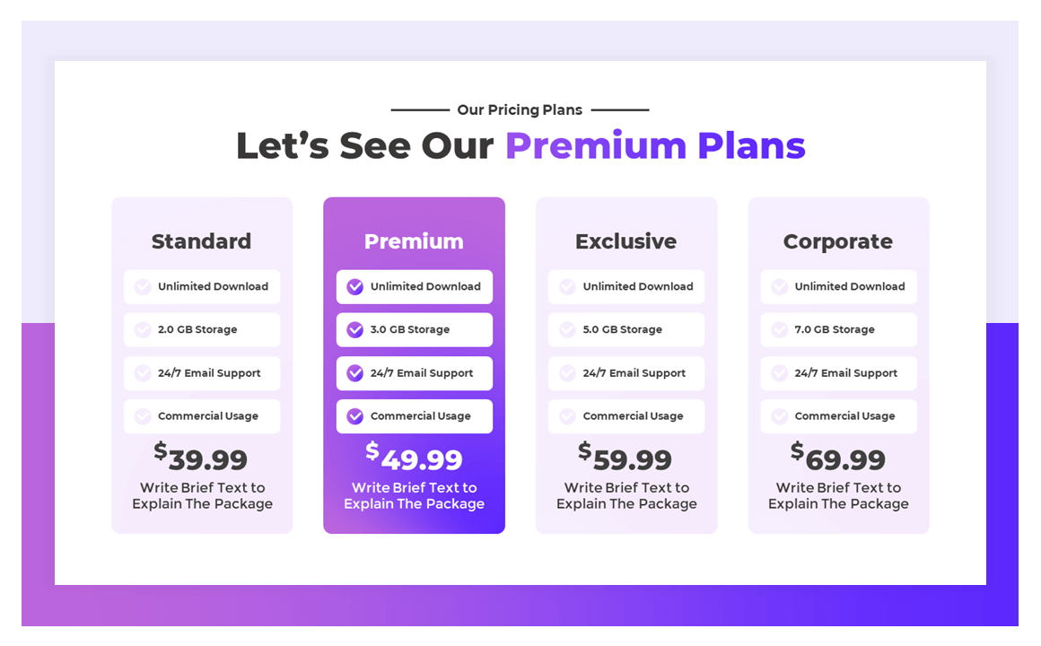Viewport: 1041px width, 646px height.
Task: Click the Corporate plan heading
Action: (x=837, y=240)
